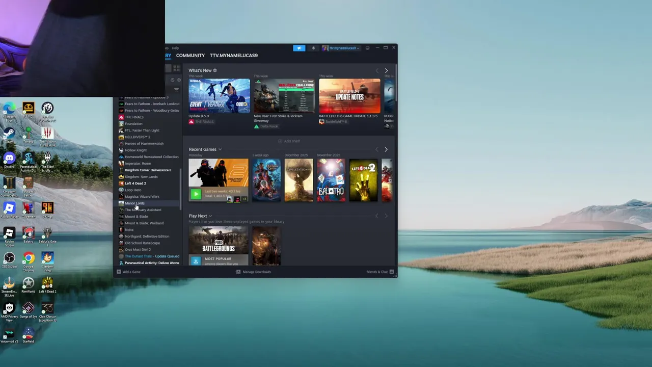The width and height of the screenshot is (652, 367).
Task: Select Left 4 Dead 2 in library list
Action: [x=150, y=183]
